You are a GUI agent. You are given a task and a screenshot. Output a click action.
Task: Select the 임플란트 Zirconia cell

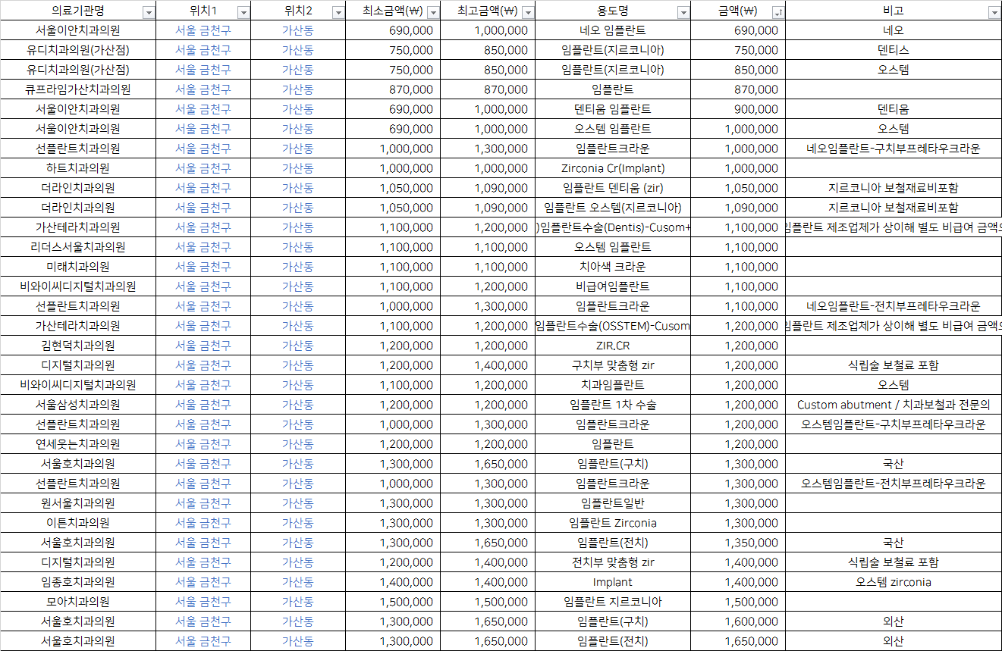(x=613, y=523)
